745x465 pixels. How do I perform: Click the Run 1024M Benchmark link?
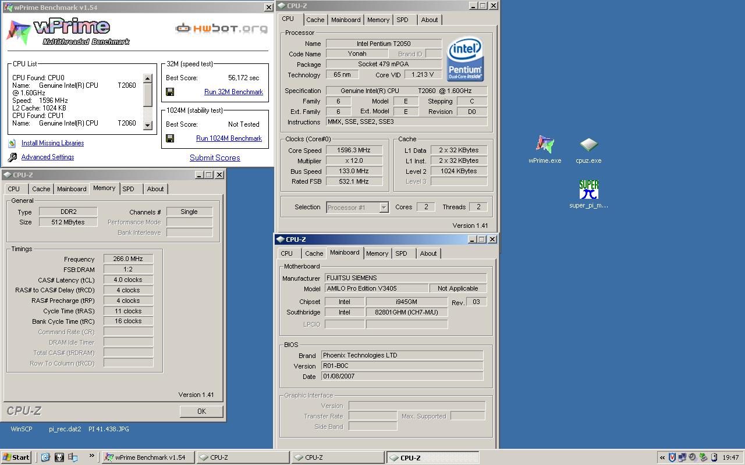[229, 138]
